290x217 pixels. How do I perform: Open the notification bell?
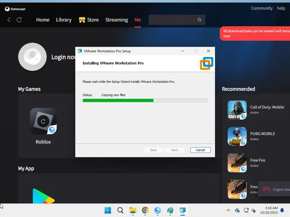click(282, 210)
